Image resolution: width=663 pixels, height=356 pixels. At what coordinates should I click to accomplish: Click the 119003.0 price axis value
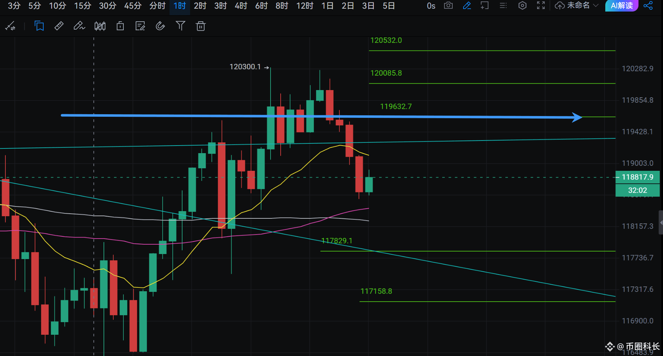click(637, 163)
